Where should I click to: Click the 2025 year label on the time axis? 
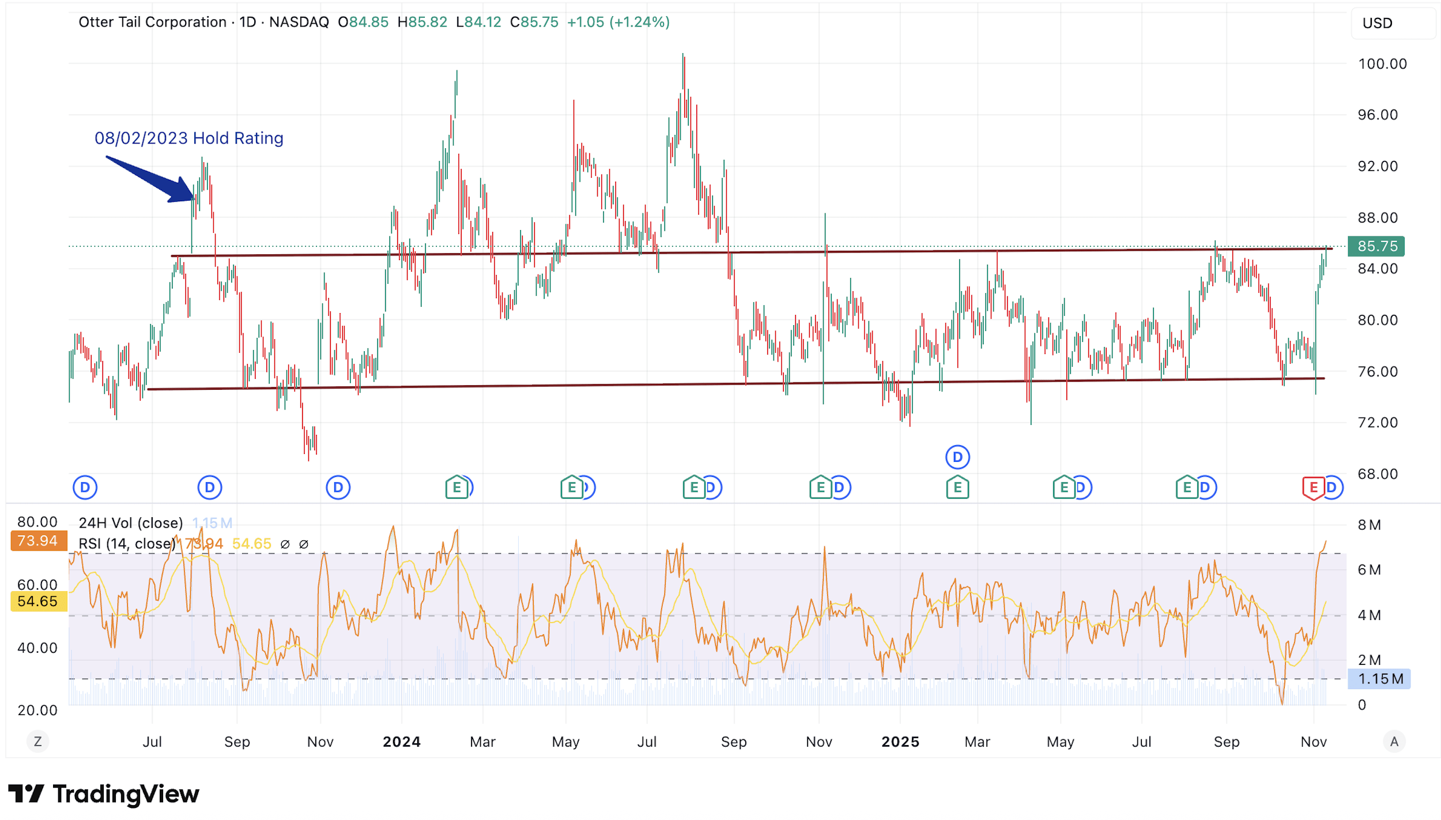click(x=900, y=742)
